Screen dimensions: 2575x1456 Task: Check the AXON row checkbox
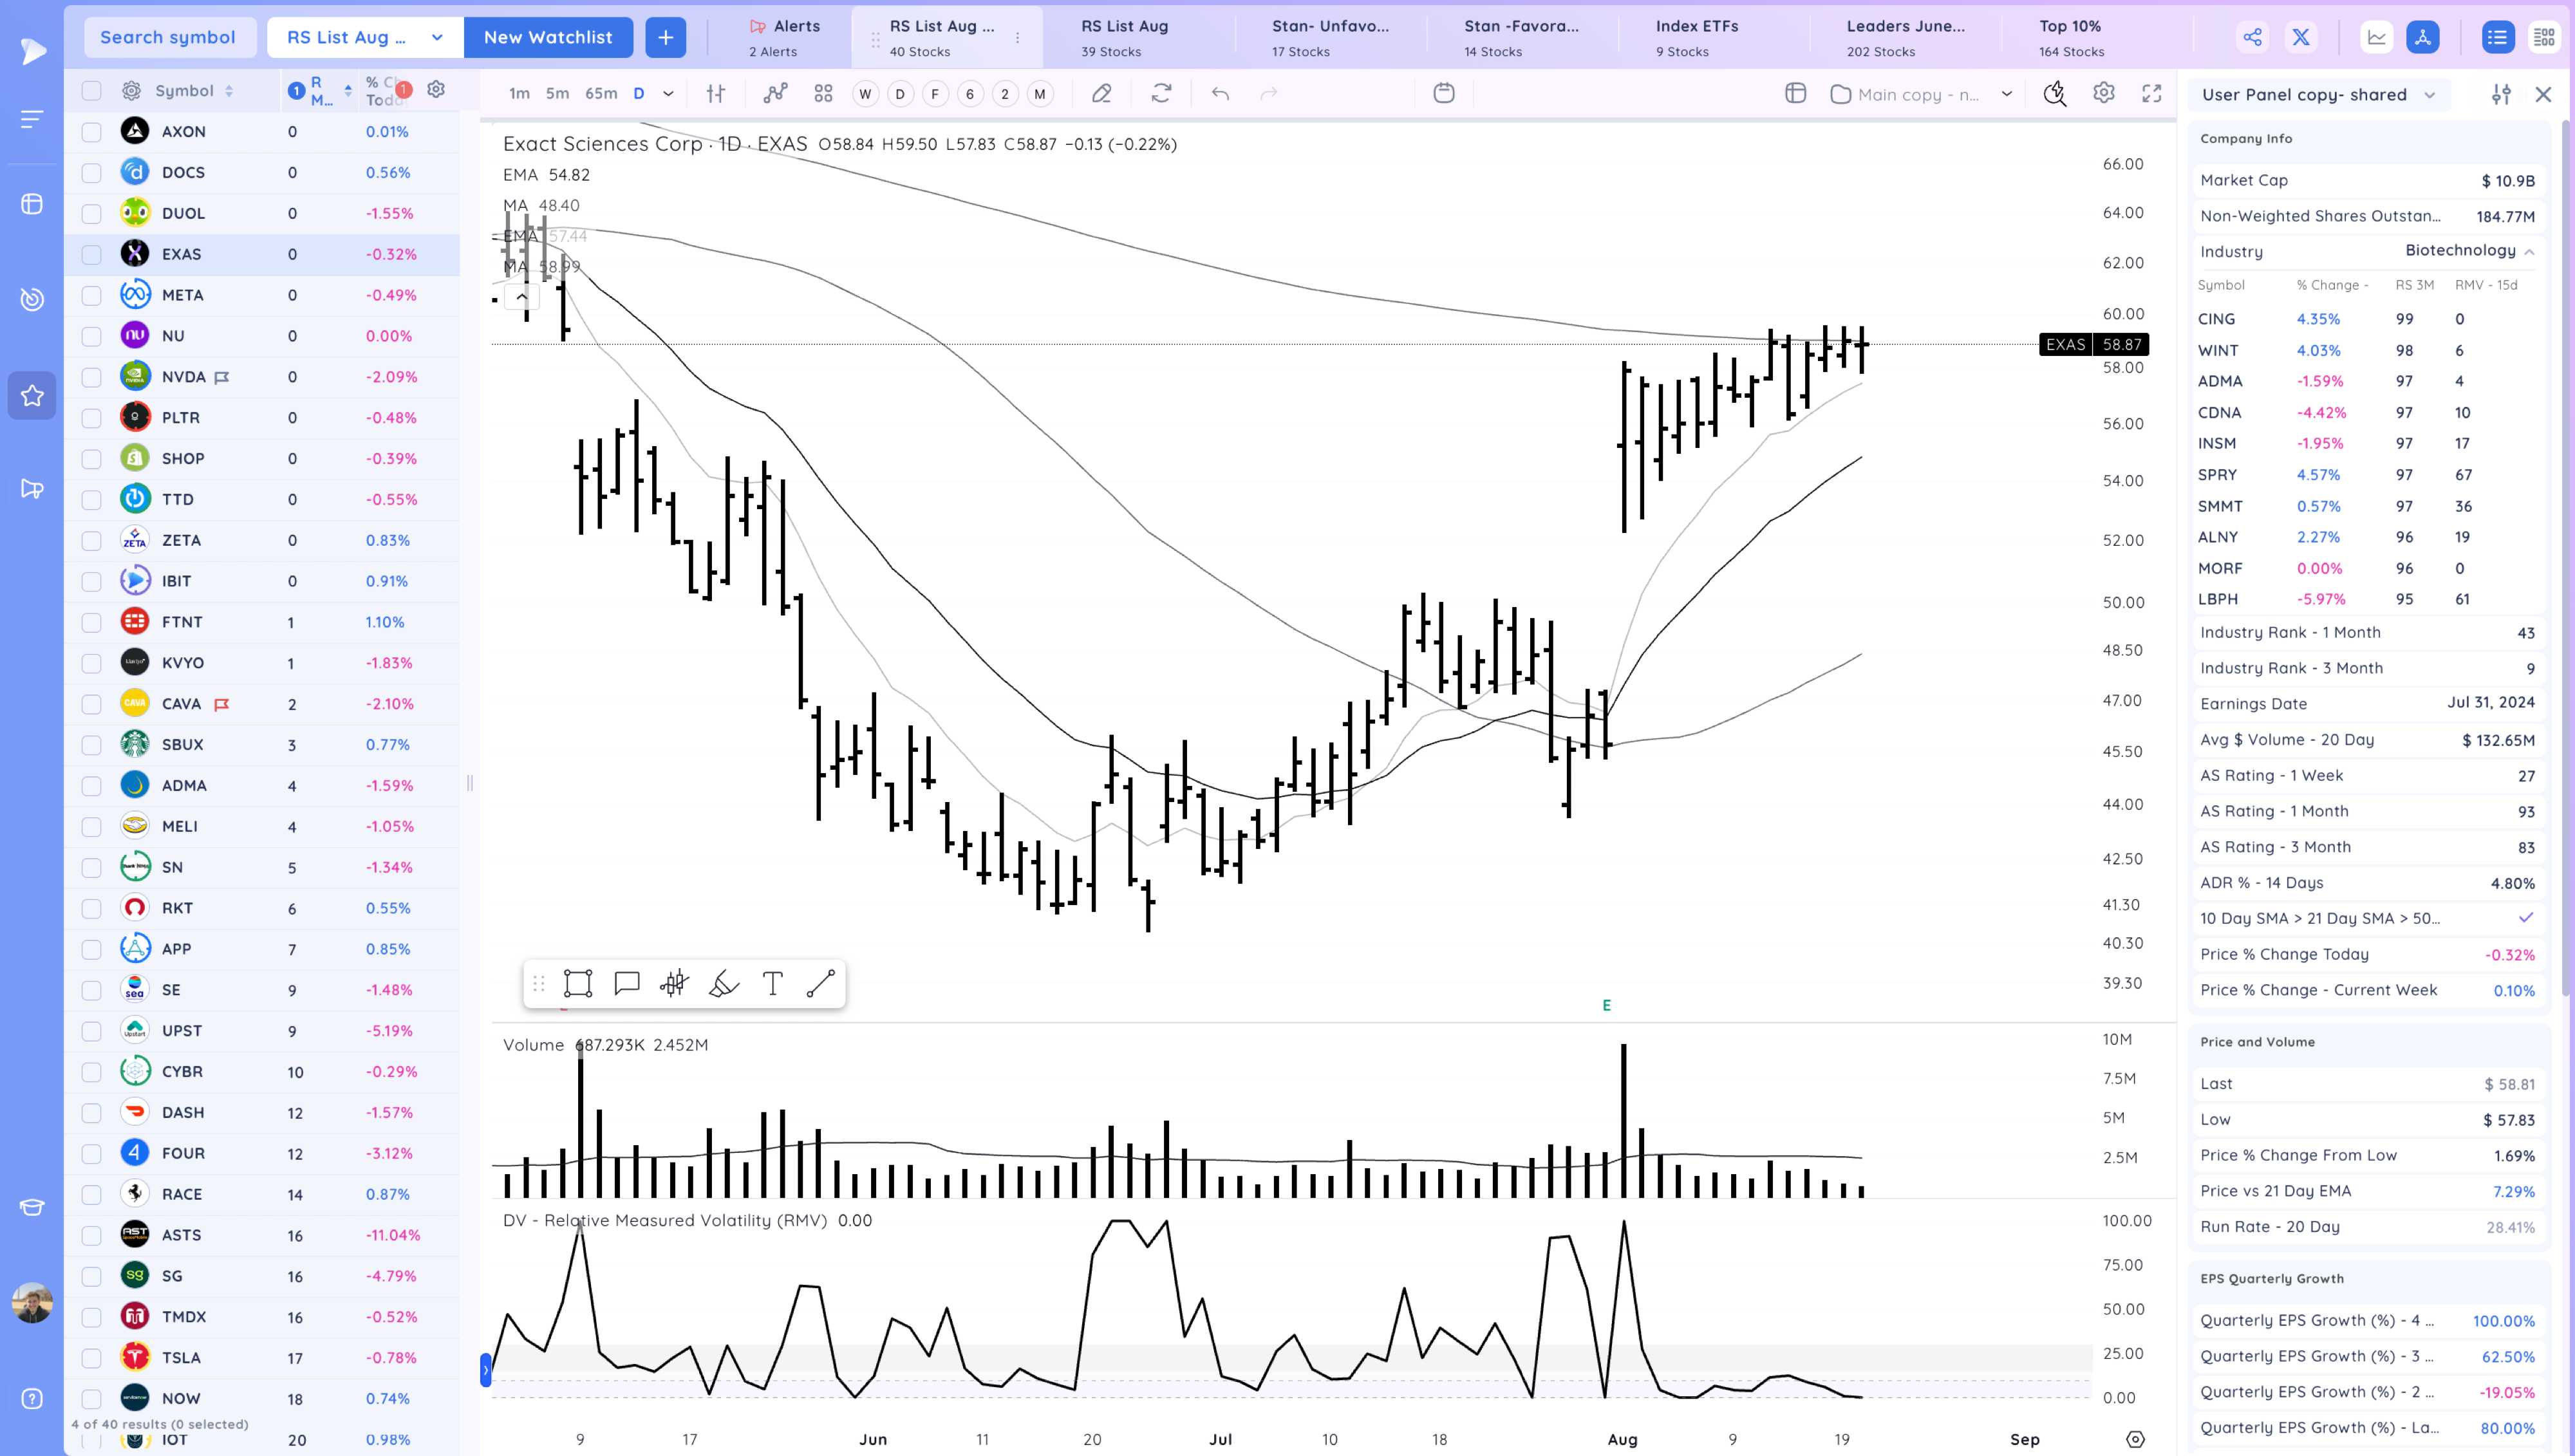pyautogui.click(x=92, y=131)
